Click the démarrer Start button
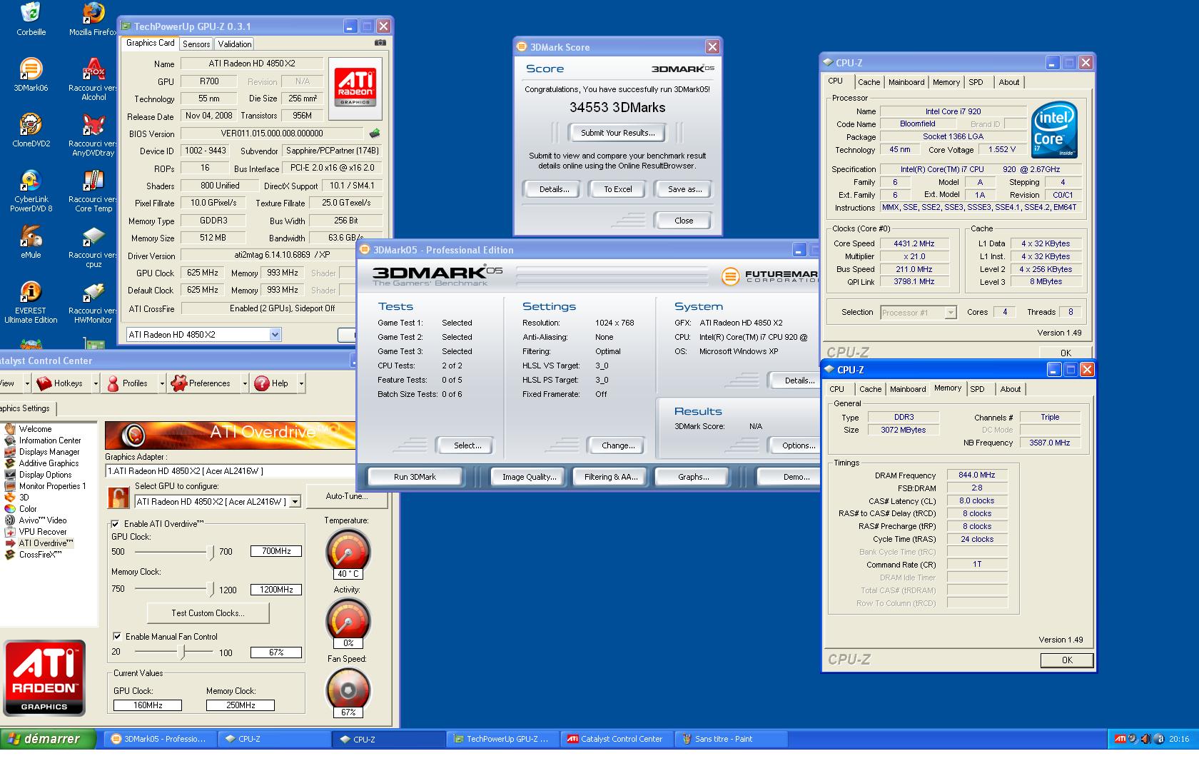Screen dimensions: 1199x771 pos(48,739)
